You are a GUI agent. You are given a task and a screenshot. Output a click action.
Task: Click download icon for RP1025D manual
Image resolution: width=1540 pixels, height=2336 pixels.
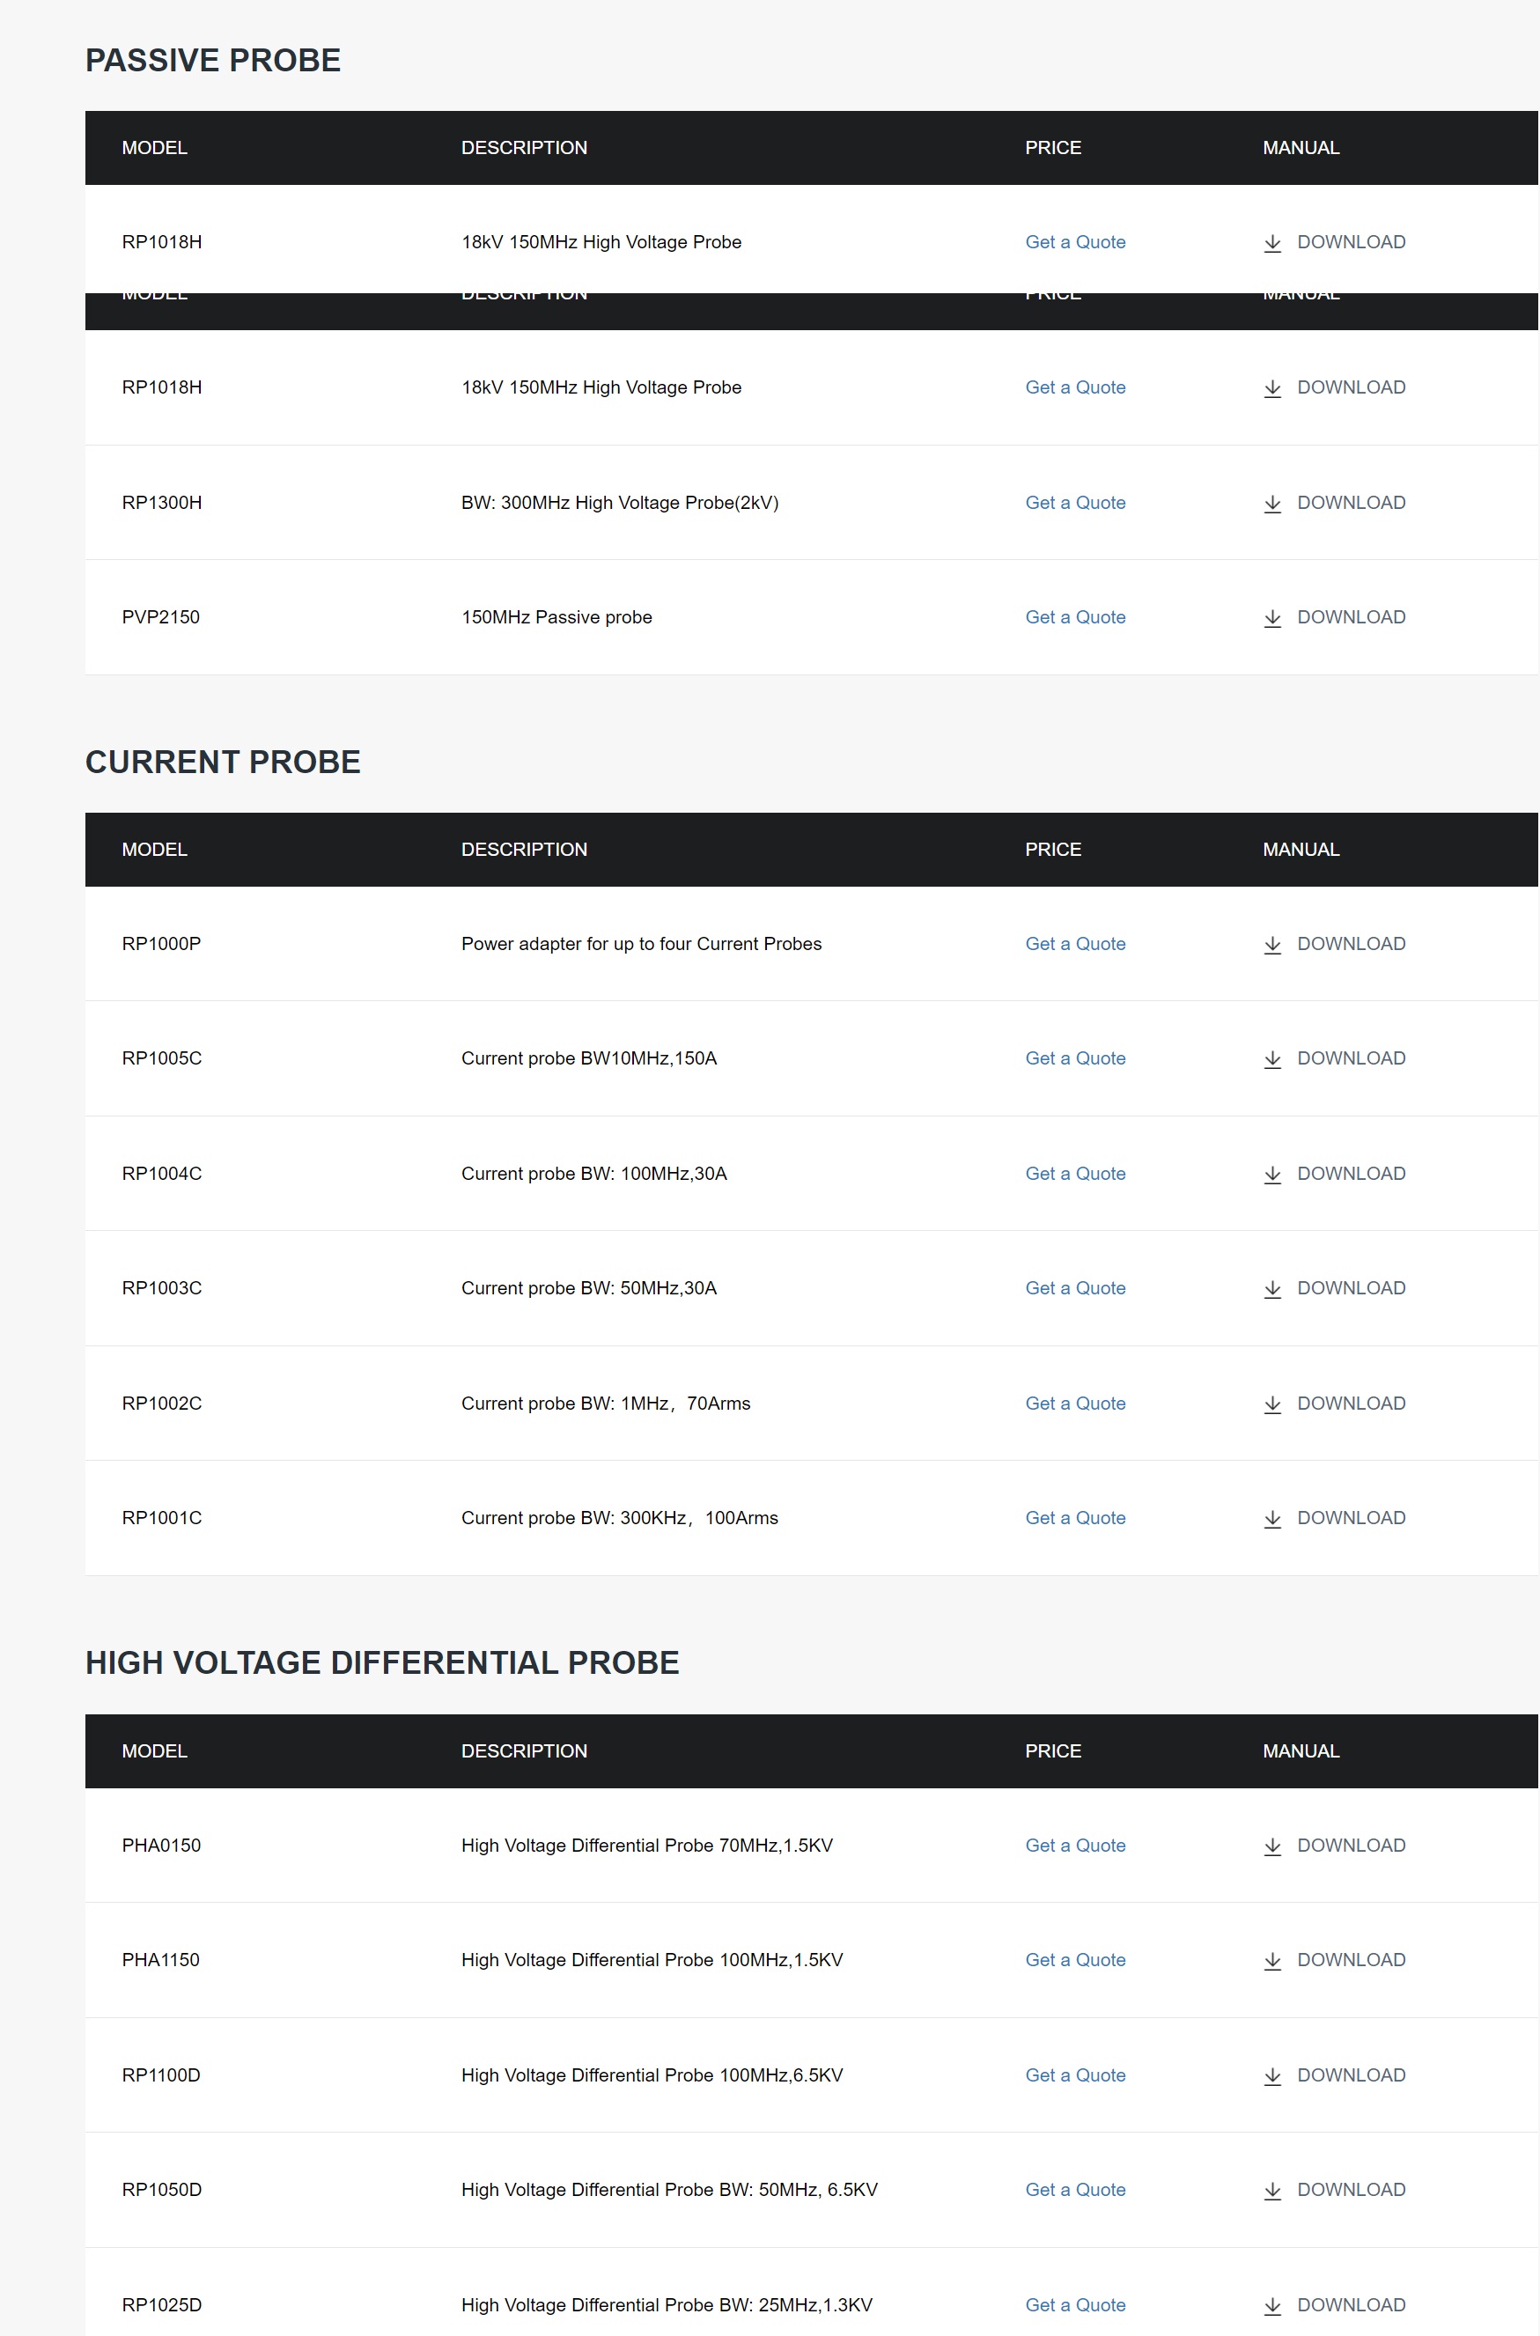1271,2307
